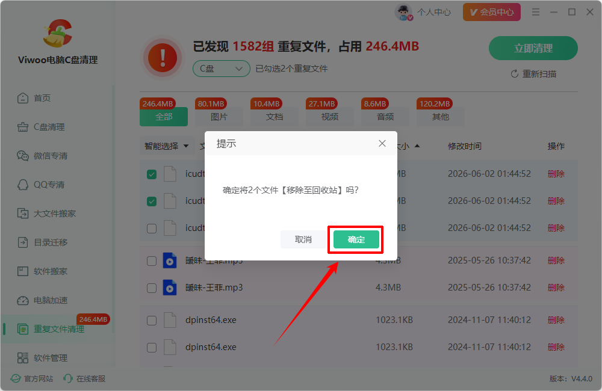Open the 首页 home icon in sidebar
Viewport: 602px width, 391px height.
click(23, 98)
